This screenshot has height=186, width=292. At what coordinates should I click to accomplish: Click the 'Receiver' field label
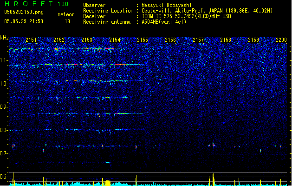(94, 16)
